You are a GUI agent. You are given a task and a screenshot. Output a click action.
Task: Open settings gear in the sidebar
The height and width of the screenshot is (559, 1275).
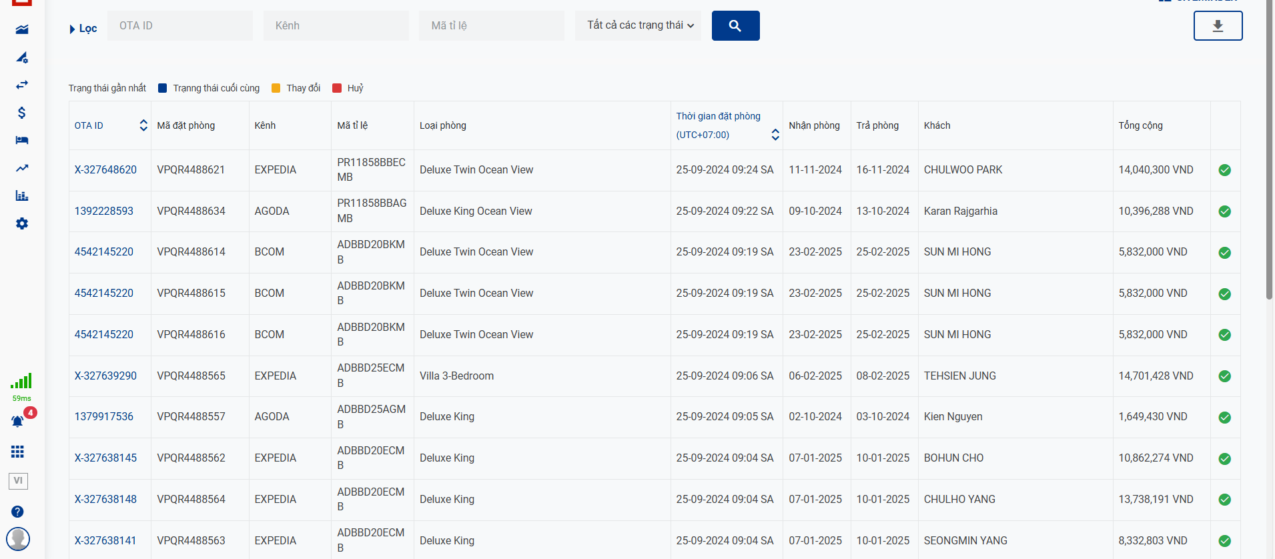[22, 223]
